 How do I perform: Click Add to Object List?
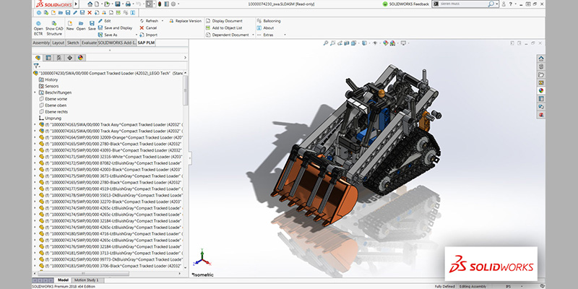click(224, 28)
